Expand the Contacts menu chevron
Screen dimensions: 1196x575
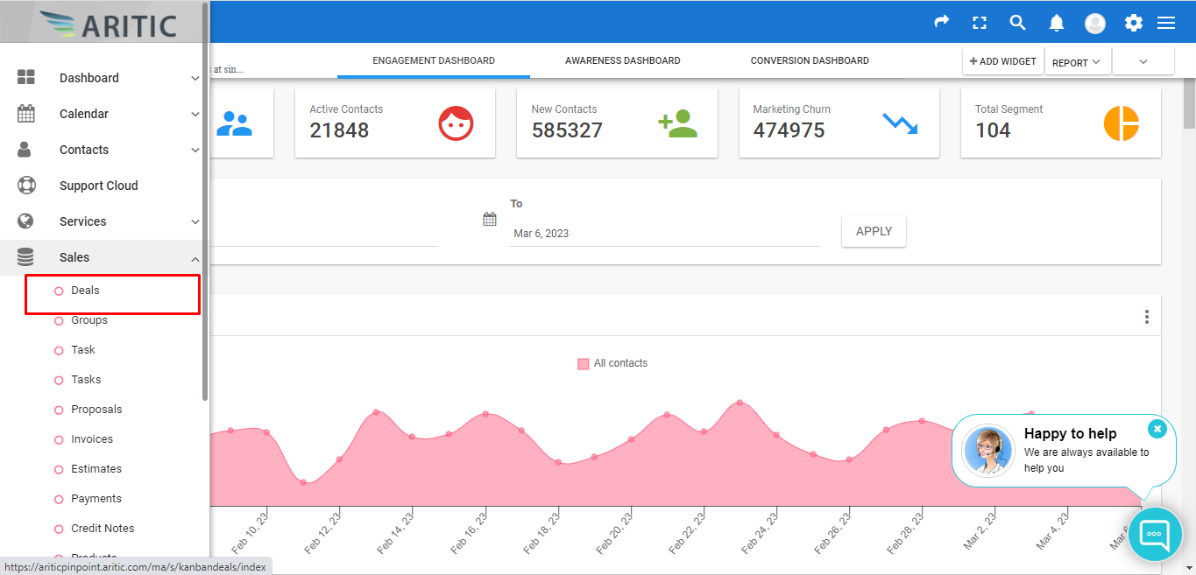coord(195,150)
